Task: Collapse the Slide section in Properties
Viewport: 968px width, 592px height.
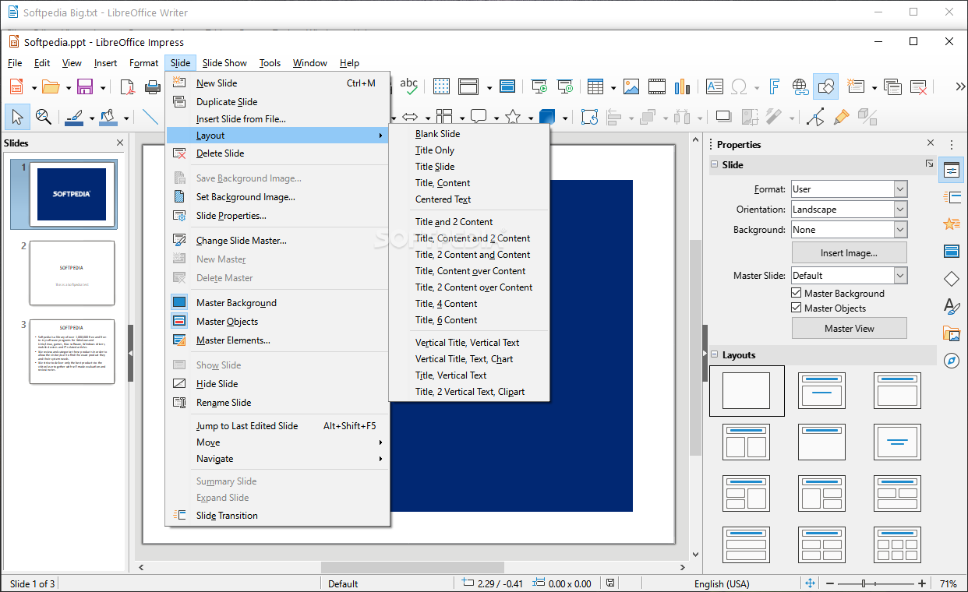Action: click(x=714, y=164)
